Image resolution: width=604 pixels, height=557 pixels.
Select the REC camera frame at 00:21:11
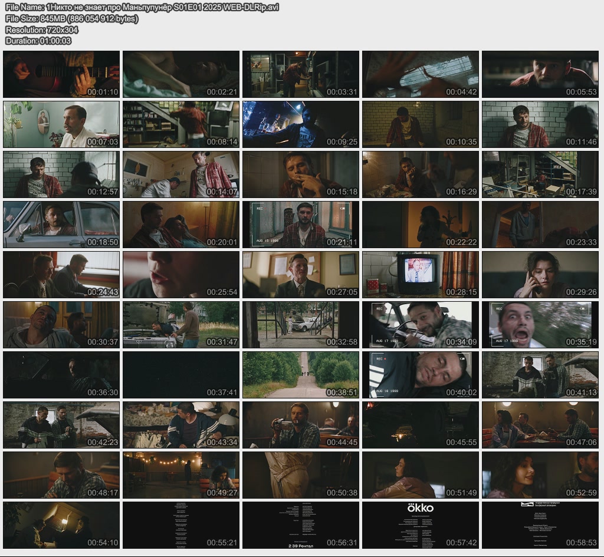(300, 225)
